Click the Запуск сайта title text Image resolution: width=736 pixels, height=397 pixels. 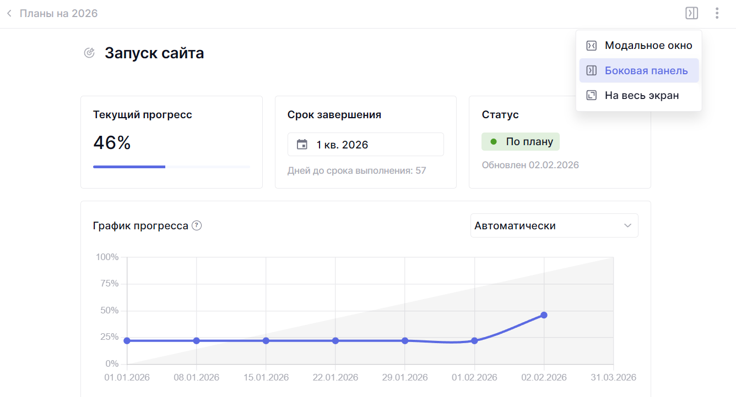(x=154, y=53)
